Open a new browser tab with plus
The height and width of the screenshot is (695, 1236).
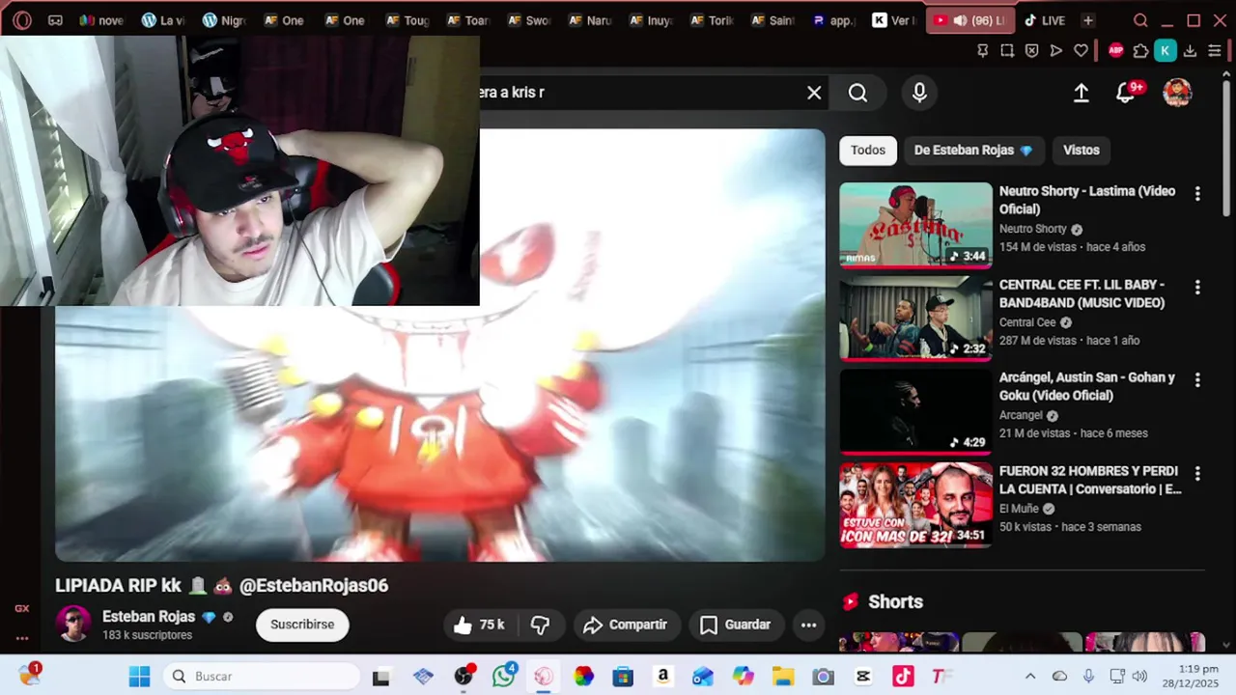pos(1088,20)
